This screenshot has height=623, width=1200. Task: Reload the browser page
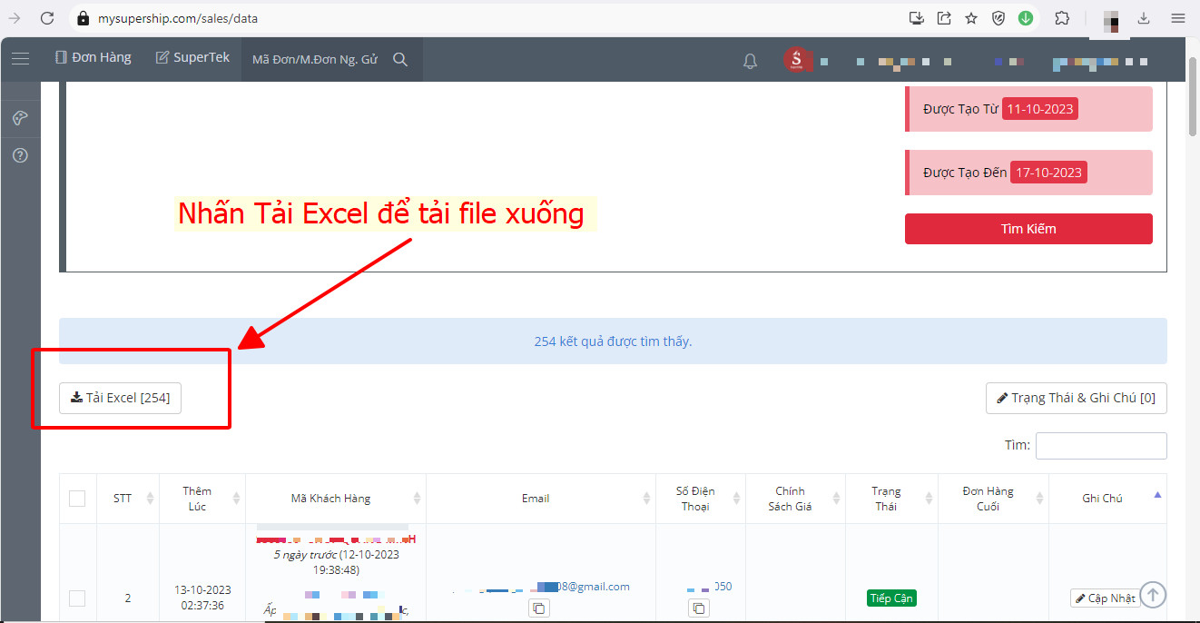click(47, 18)
